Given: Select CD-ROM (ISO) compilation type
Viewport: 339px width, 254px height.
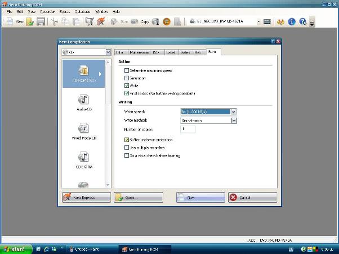Looking at the screenshot, I should click(84, 74).
